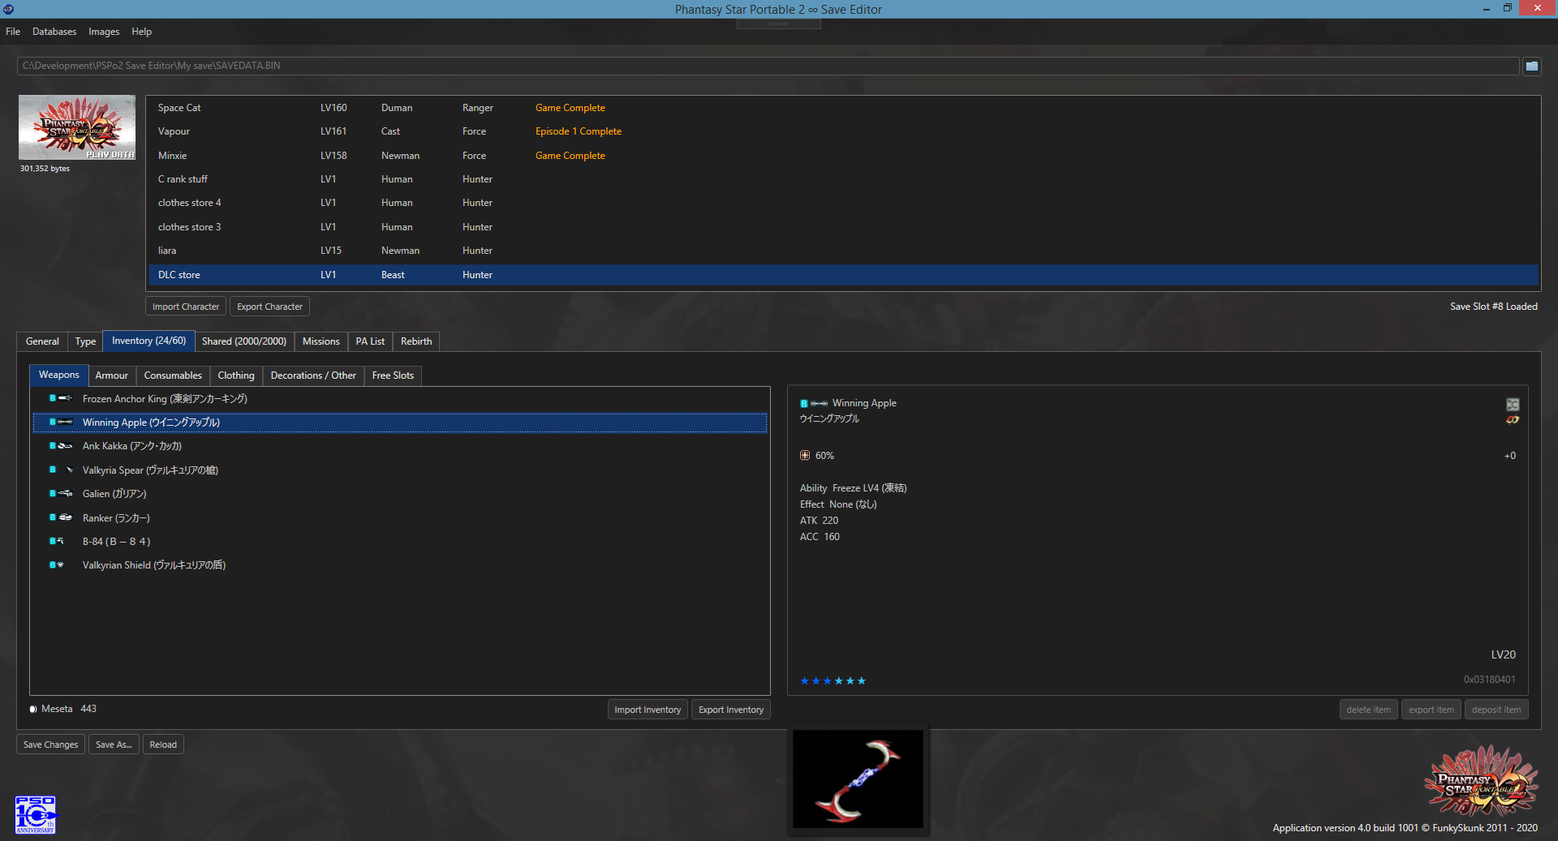Switch to the Rebirth tab
The width and height of the screenshot is (1558, 841).
coord(416,341)
